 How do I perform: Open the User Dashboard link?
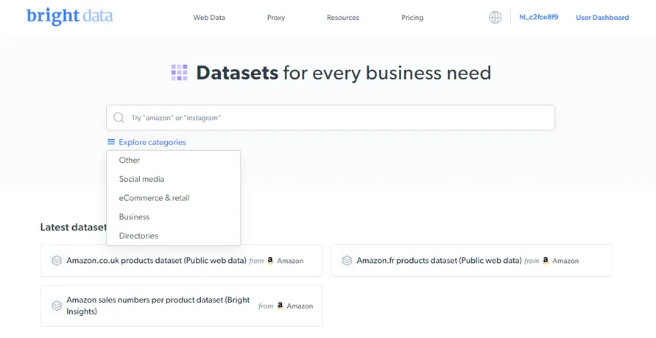[x=602, y=18]
